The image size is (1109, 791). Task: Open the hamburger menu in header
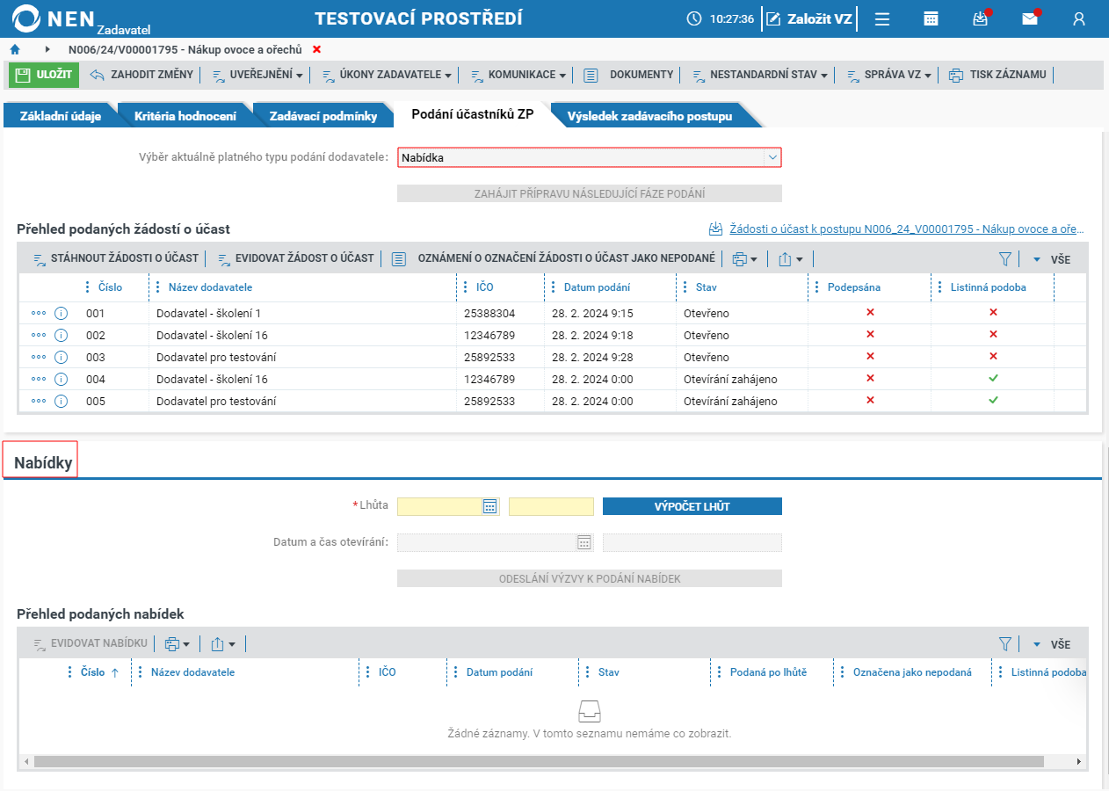[882, 18]
